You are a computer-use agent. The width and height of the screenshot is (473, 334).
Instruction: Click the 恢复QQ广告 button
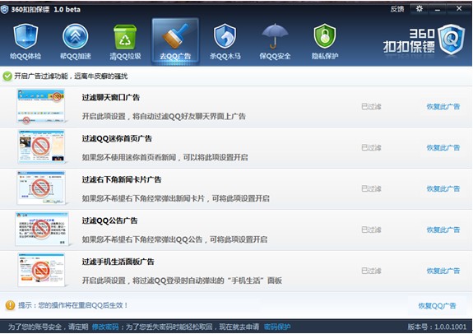[437, 306]
